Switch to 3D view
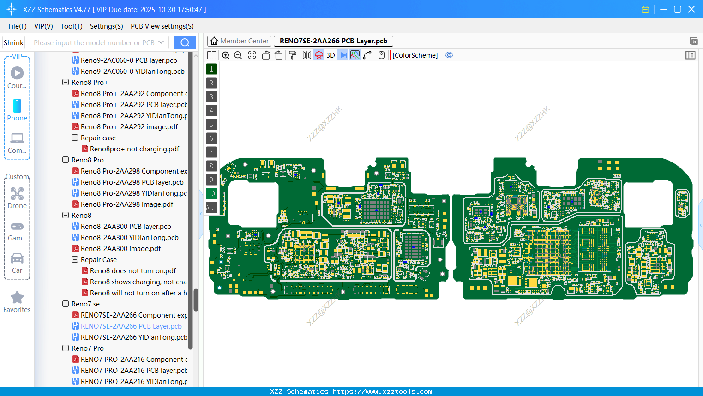This screenshot has width=703, height=396. [x=330, y=55]
